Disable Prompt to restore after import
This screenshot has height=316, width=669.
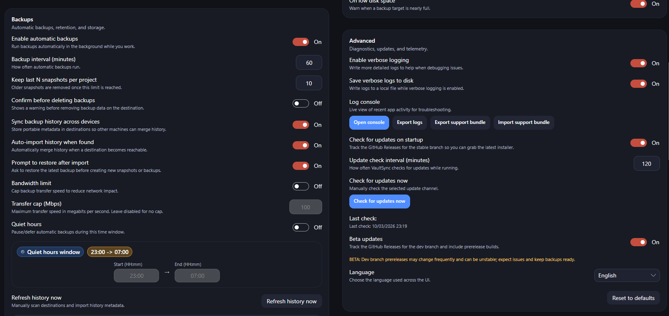tap(300, 165)
